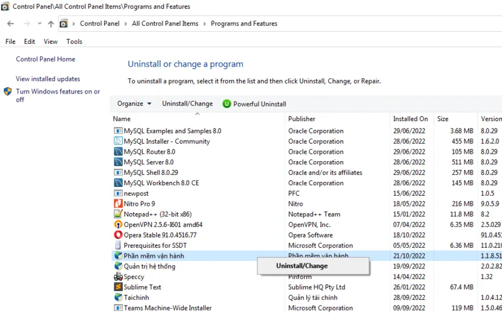
Task: Click the Nitro Pro 9 icon
Action: [119, 204]
